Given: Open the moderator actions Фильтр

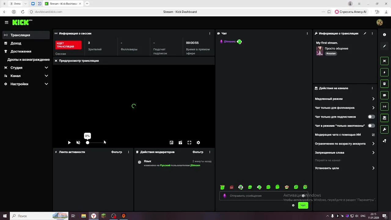Looking at the screenshot, I should (x=198, y=152).
